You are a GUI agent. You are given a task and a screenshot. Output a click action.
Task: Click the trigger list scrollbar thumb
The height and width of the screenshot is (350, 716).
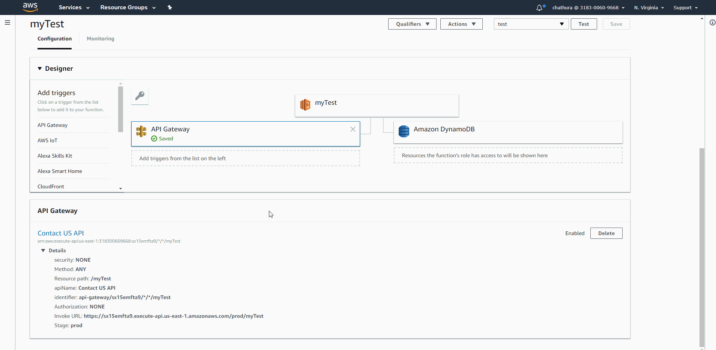[x=120, y=109]
